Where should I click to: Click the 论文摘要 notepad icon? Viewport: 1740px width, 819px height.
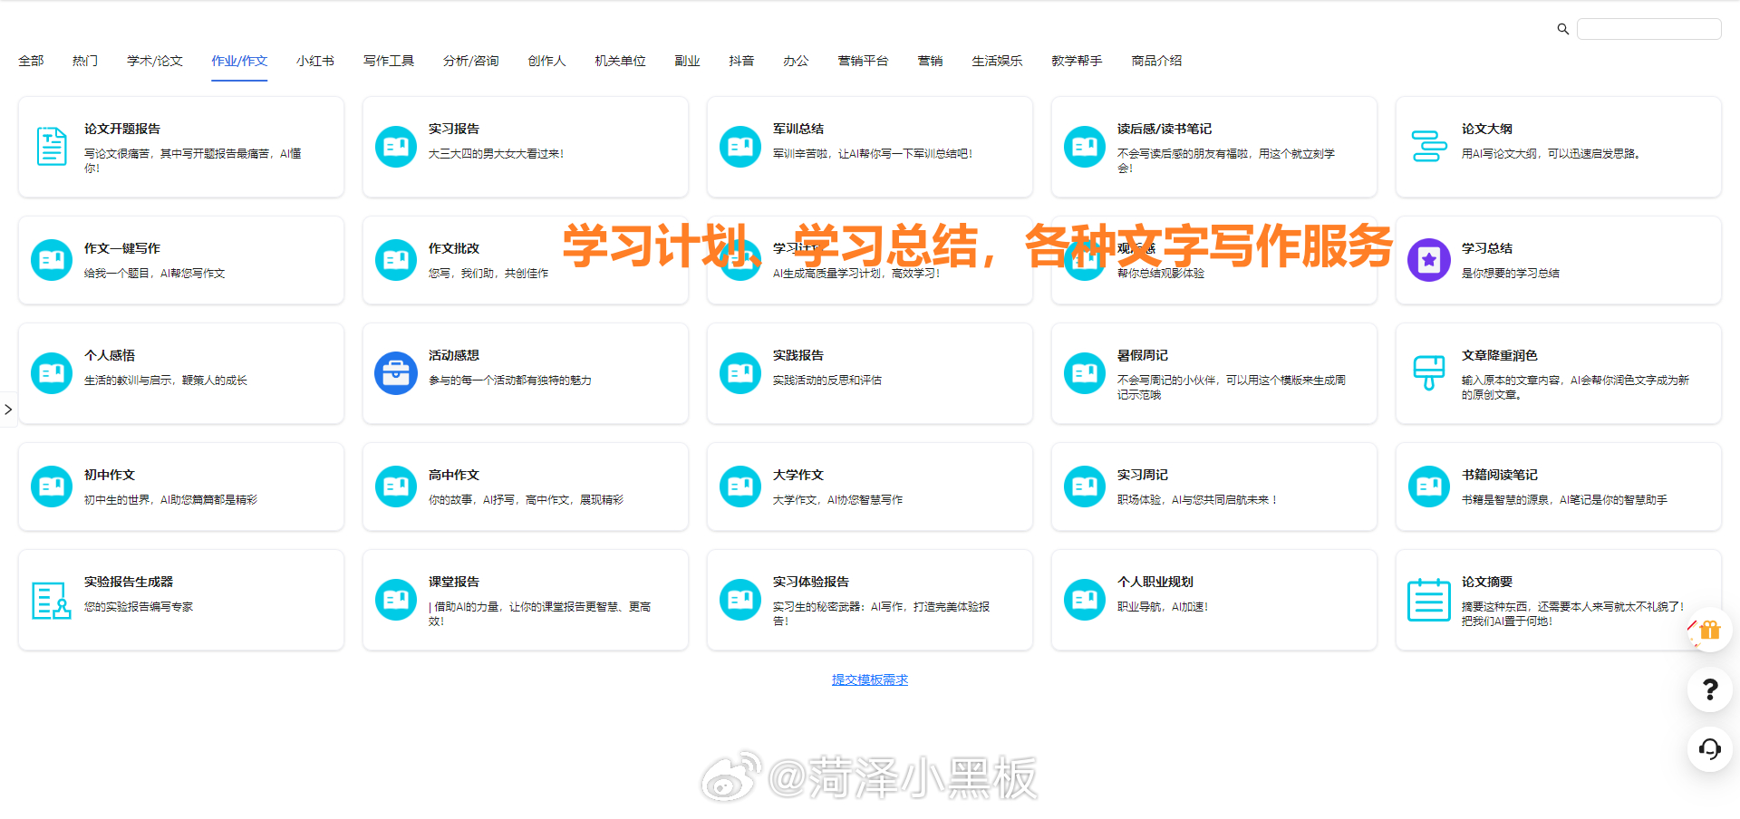1429,600
